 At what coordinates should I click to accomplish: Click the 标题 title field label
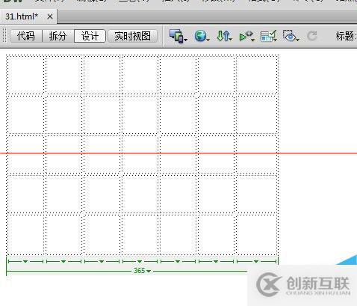pos(346,36)
